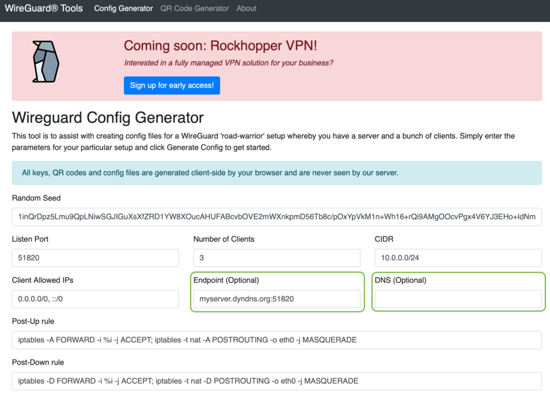Click the Endpoint field containing myserver.dyndns.org
Image resolution: width=550 pixels, height=395 pixels.
[x=277, y=299]
